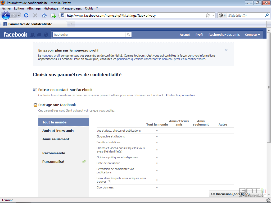Click the Facebook favicon on the tab

click(5, 24)
